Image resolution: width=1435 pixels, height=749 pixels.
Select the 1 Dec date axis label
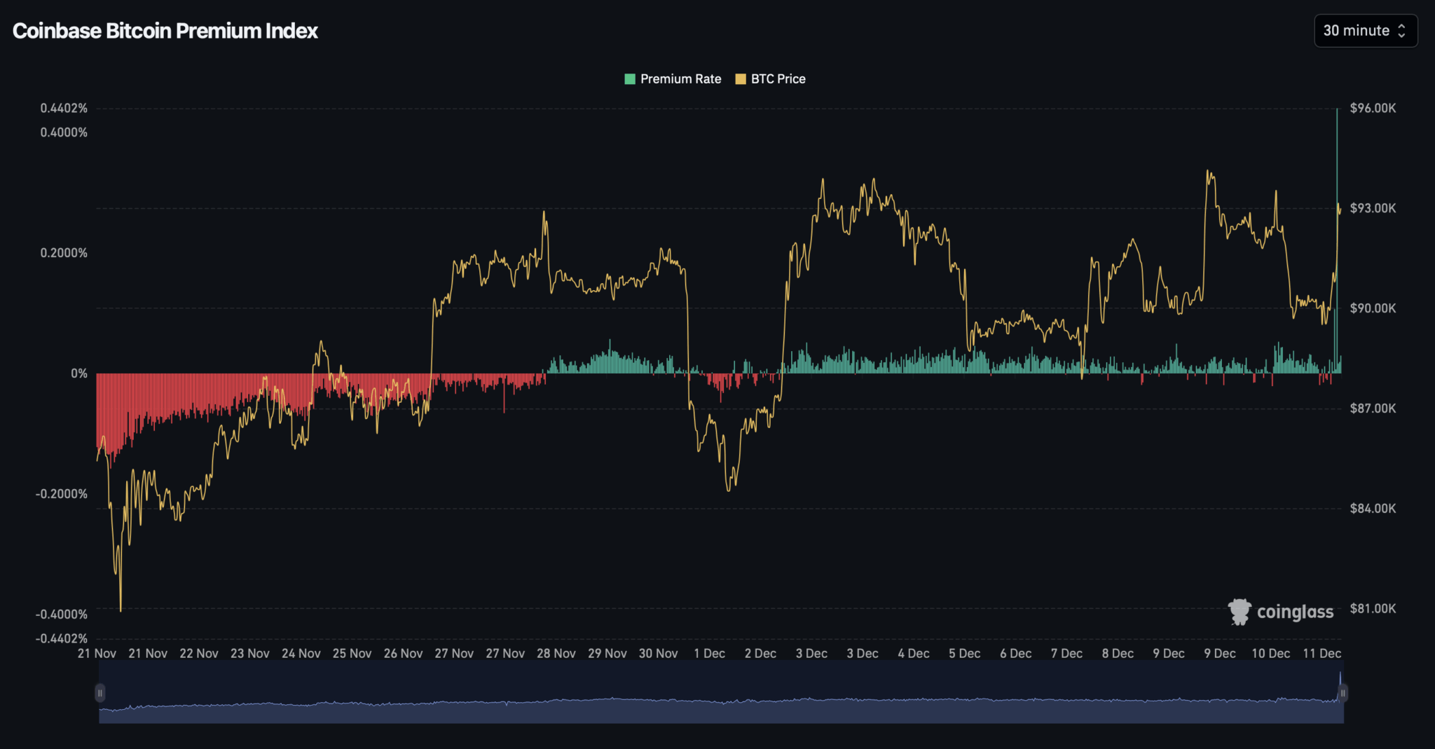709,653
